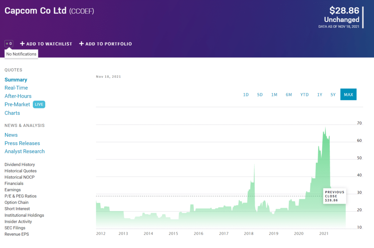View P/E & PEG Ratios
The width and height of the screenshot is (374, 248).
tap(20, 196)
